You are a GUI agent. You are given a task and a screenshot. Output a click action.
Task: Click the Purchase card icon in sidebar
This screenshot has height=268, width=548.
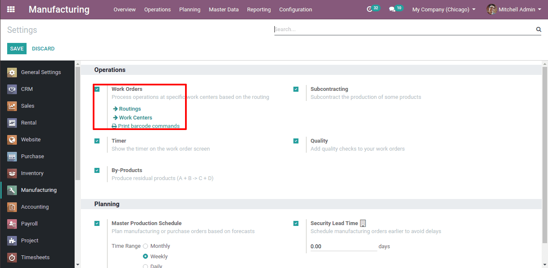coord(12,157)
